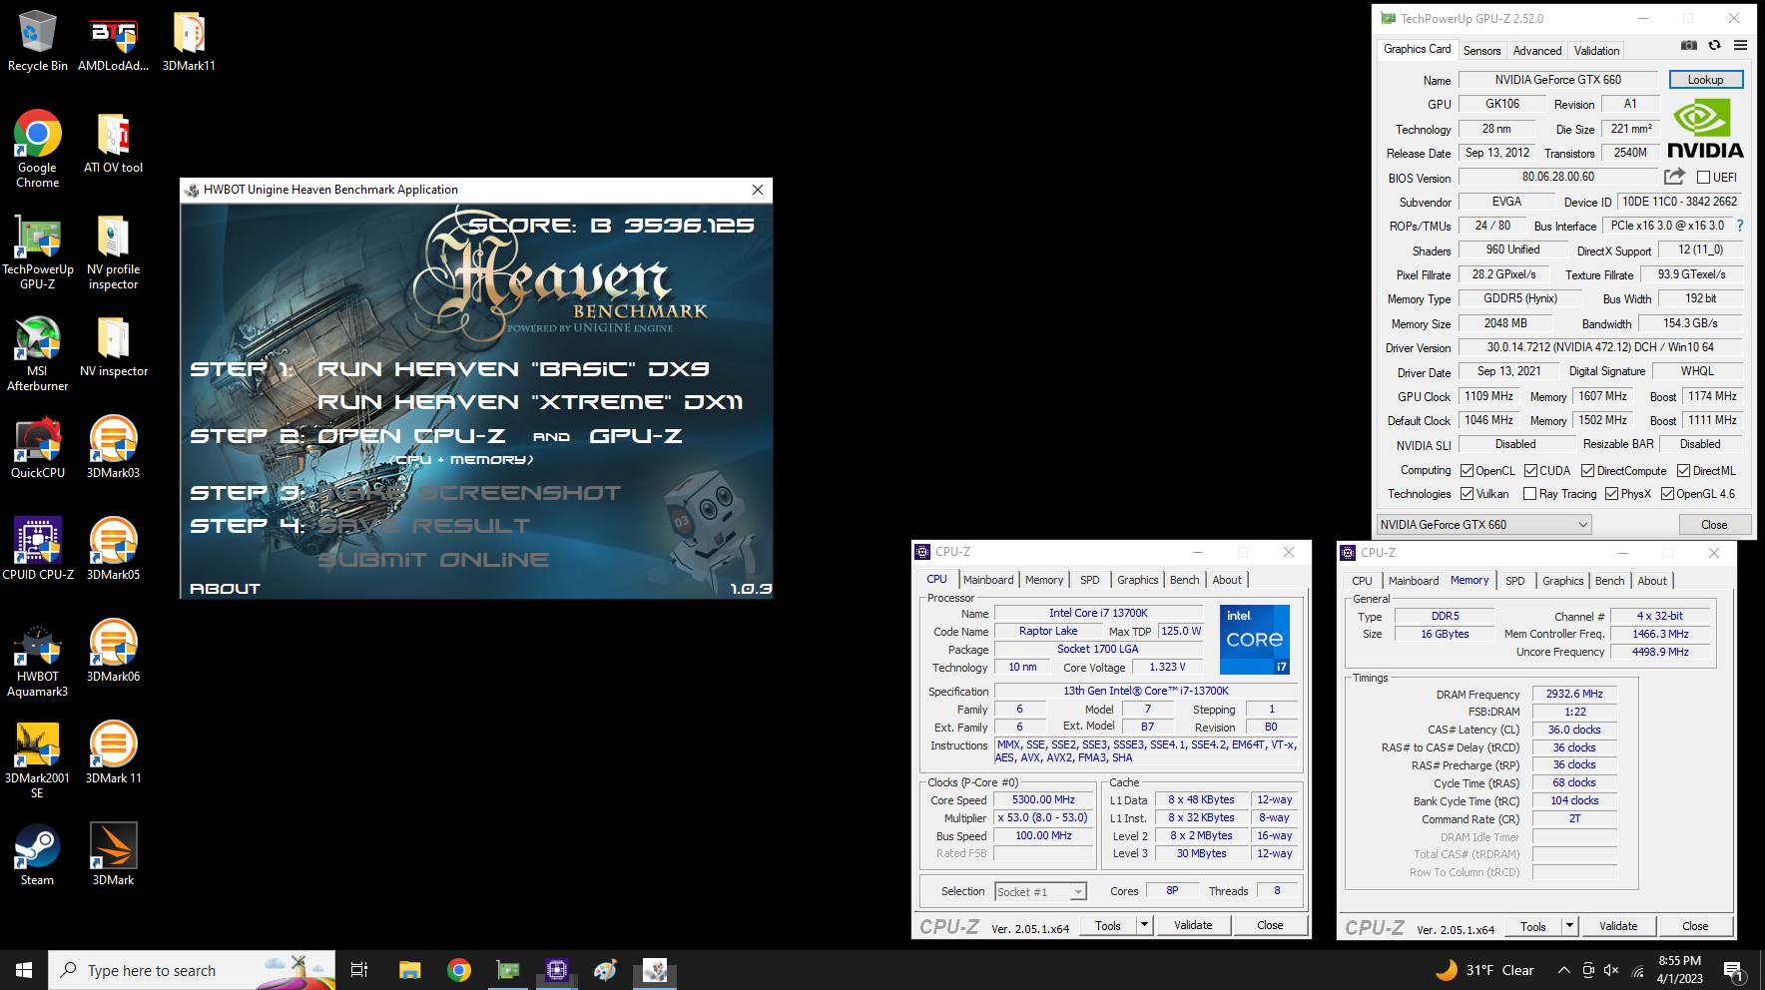Switch to Advanced tab in GPU-Z
Image resolution: width=1765 pixels, height=990 pixels.
(1537, 50)
